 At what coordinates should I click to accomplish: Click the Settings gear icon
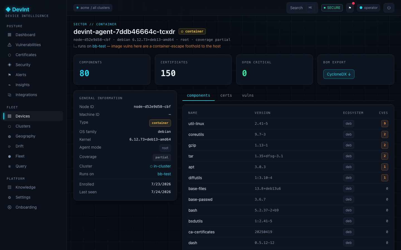[9, 197]
